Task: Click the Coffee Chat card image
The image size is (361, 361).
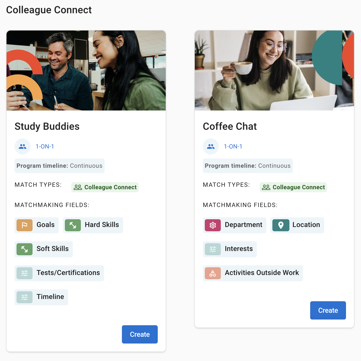Action: [274, 70]
